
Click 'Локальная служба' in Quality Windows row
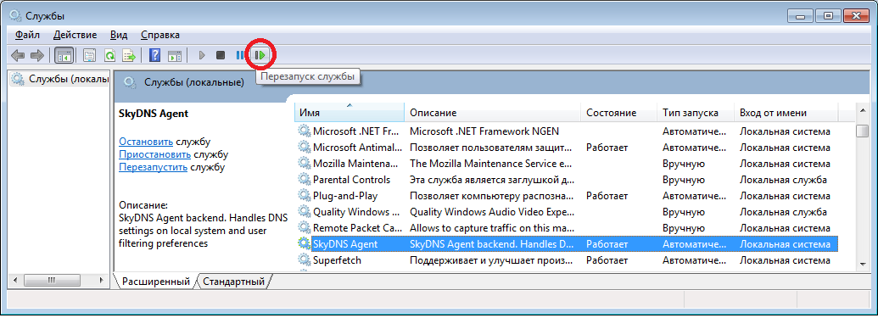(783, 212)
